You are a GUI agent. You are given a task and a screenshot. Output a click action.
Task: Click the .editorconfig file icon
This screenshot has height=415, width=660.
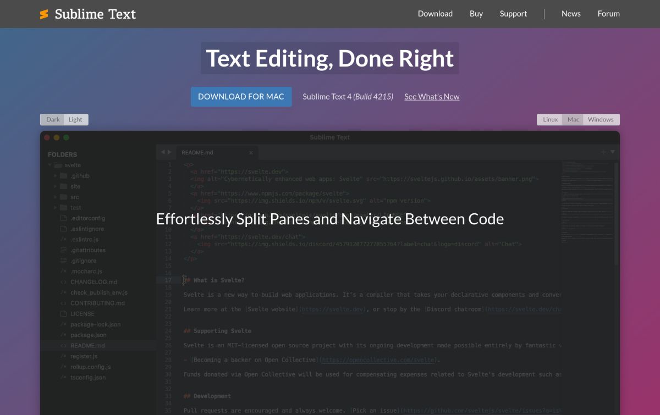(x=64, y=218)
